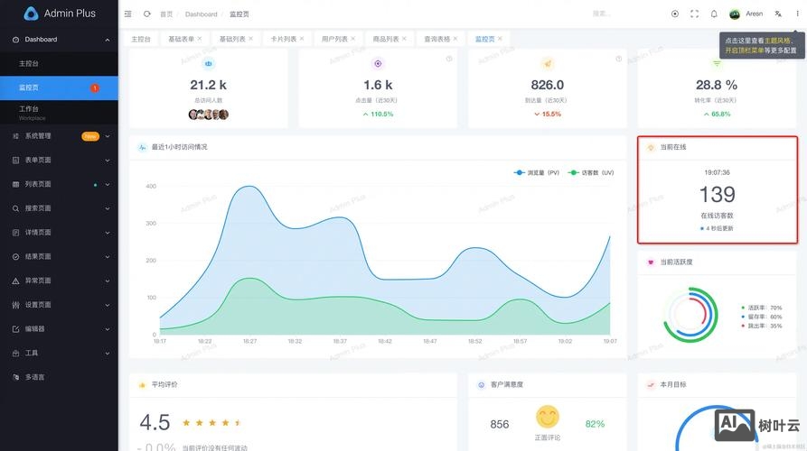
Task: Click the 系统管理 sidebar icon
Action: coord(15,136)
